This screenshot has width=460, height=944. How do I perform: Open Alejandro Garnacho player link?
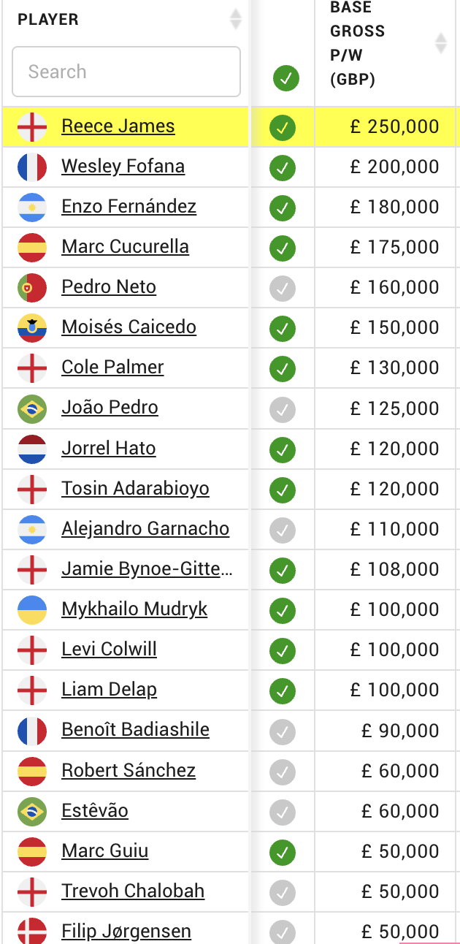click(x=145, y=528)
